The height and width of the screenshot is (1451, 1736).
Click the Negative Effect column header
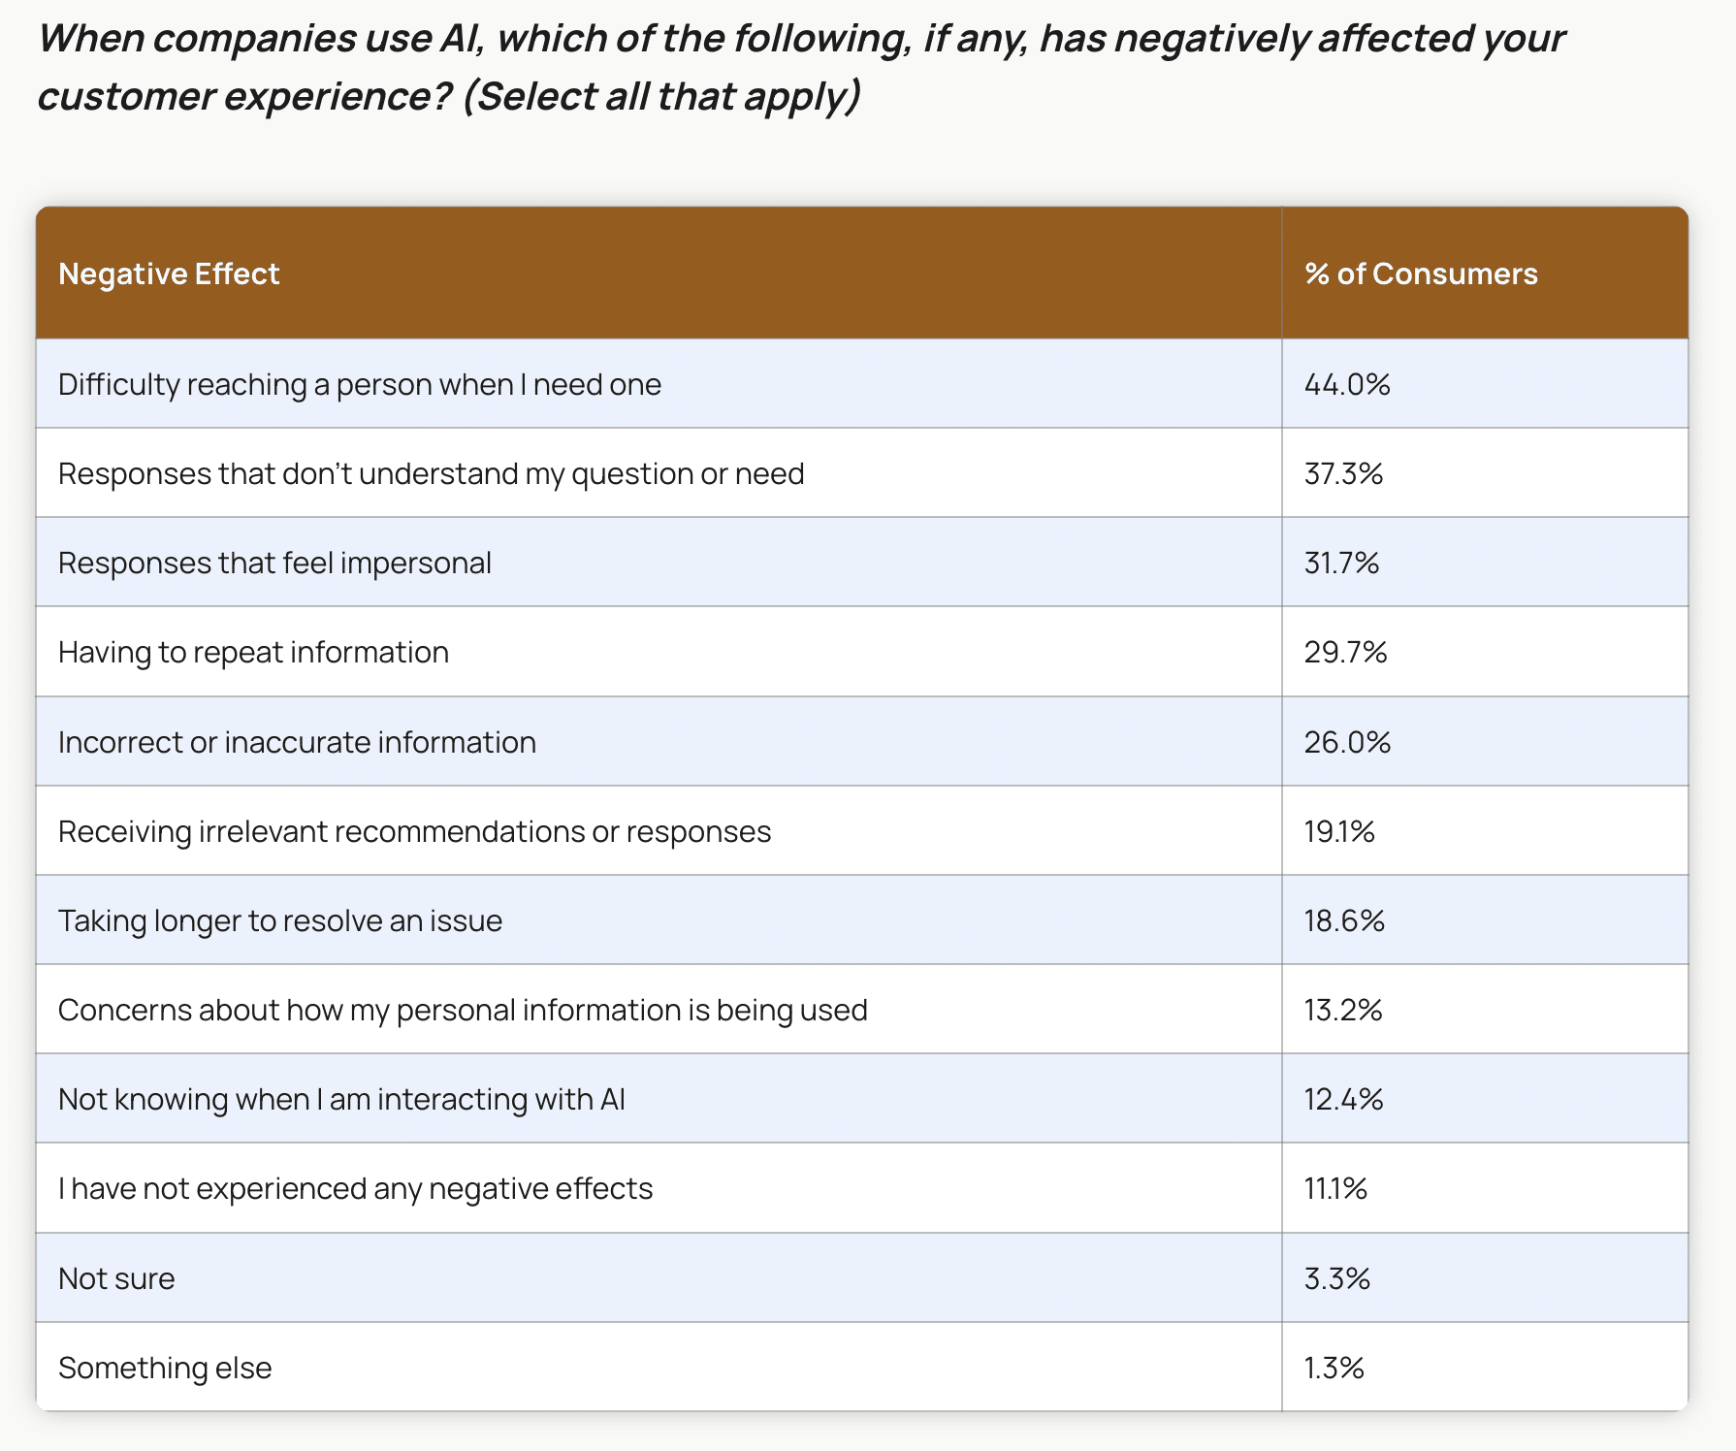tap(659, 274)
